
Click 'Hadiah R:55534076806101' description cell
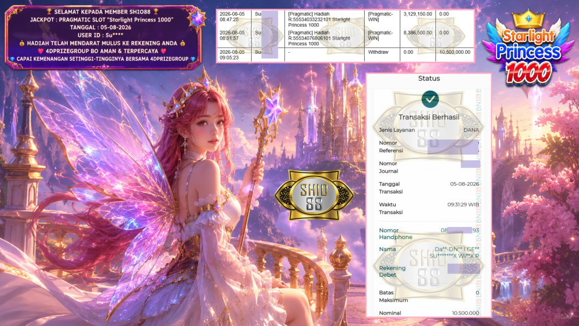click(x=319, y=38)
